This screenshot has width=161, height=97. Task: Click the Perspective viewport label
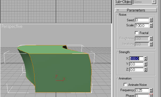pyautogui.click(x=12, y=27)
